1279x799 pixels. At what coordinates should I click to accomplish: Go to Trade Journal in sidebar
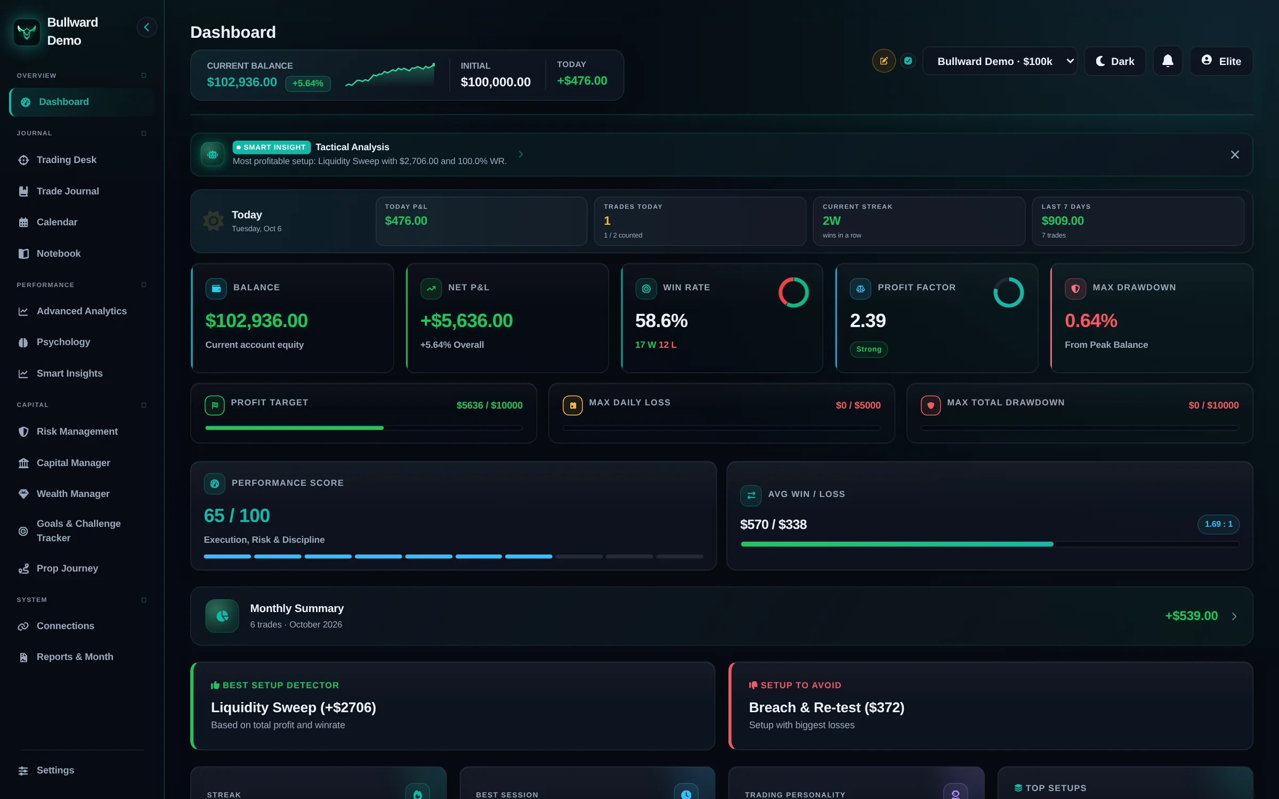coord(82,191)
